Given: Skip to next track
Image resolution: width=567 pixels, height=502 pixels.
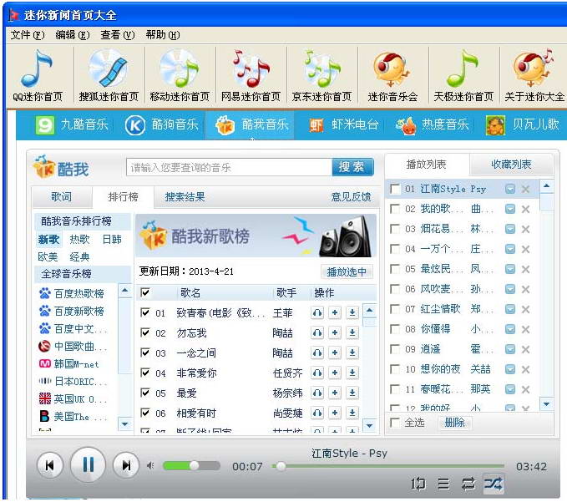Looking at the screenshot, I should pyautogui.click(x=126, y=465).
